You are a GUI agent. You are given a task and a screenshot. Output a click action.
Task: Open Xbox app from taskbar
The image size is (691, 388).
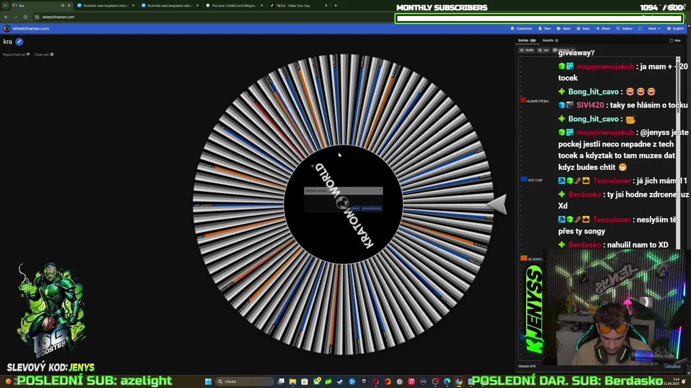(316, 382)
